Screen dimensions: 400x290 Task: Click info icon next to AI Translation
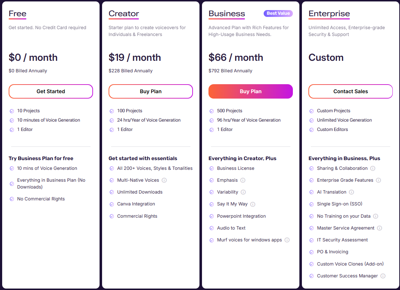[352, 192]
